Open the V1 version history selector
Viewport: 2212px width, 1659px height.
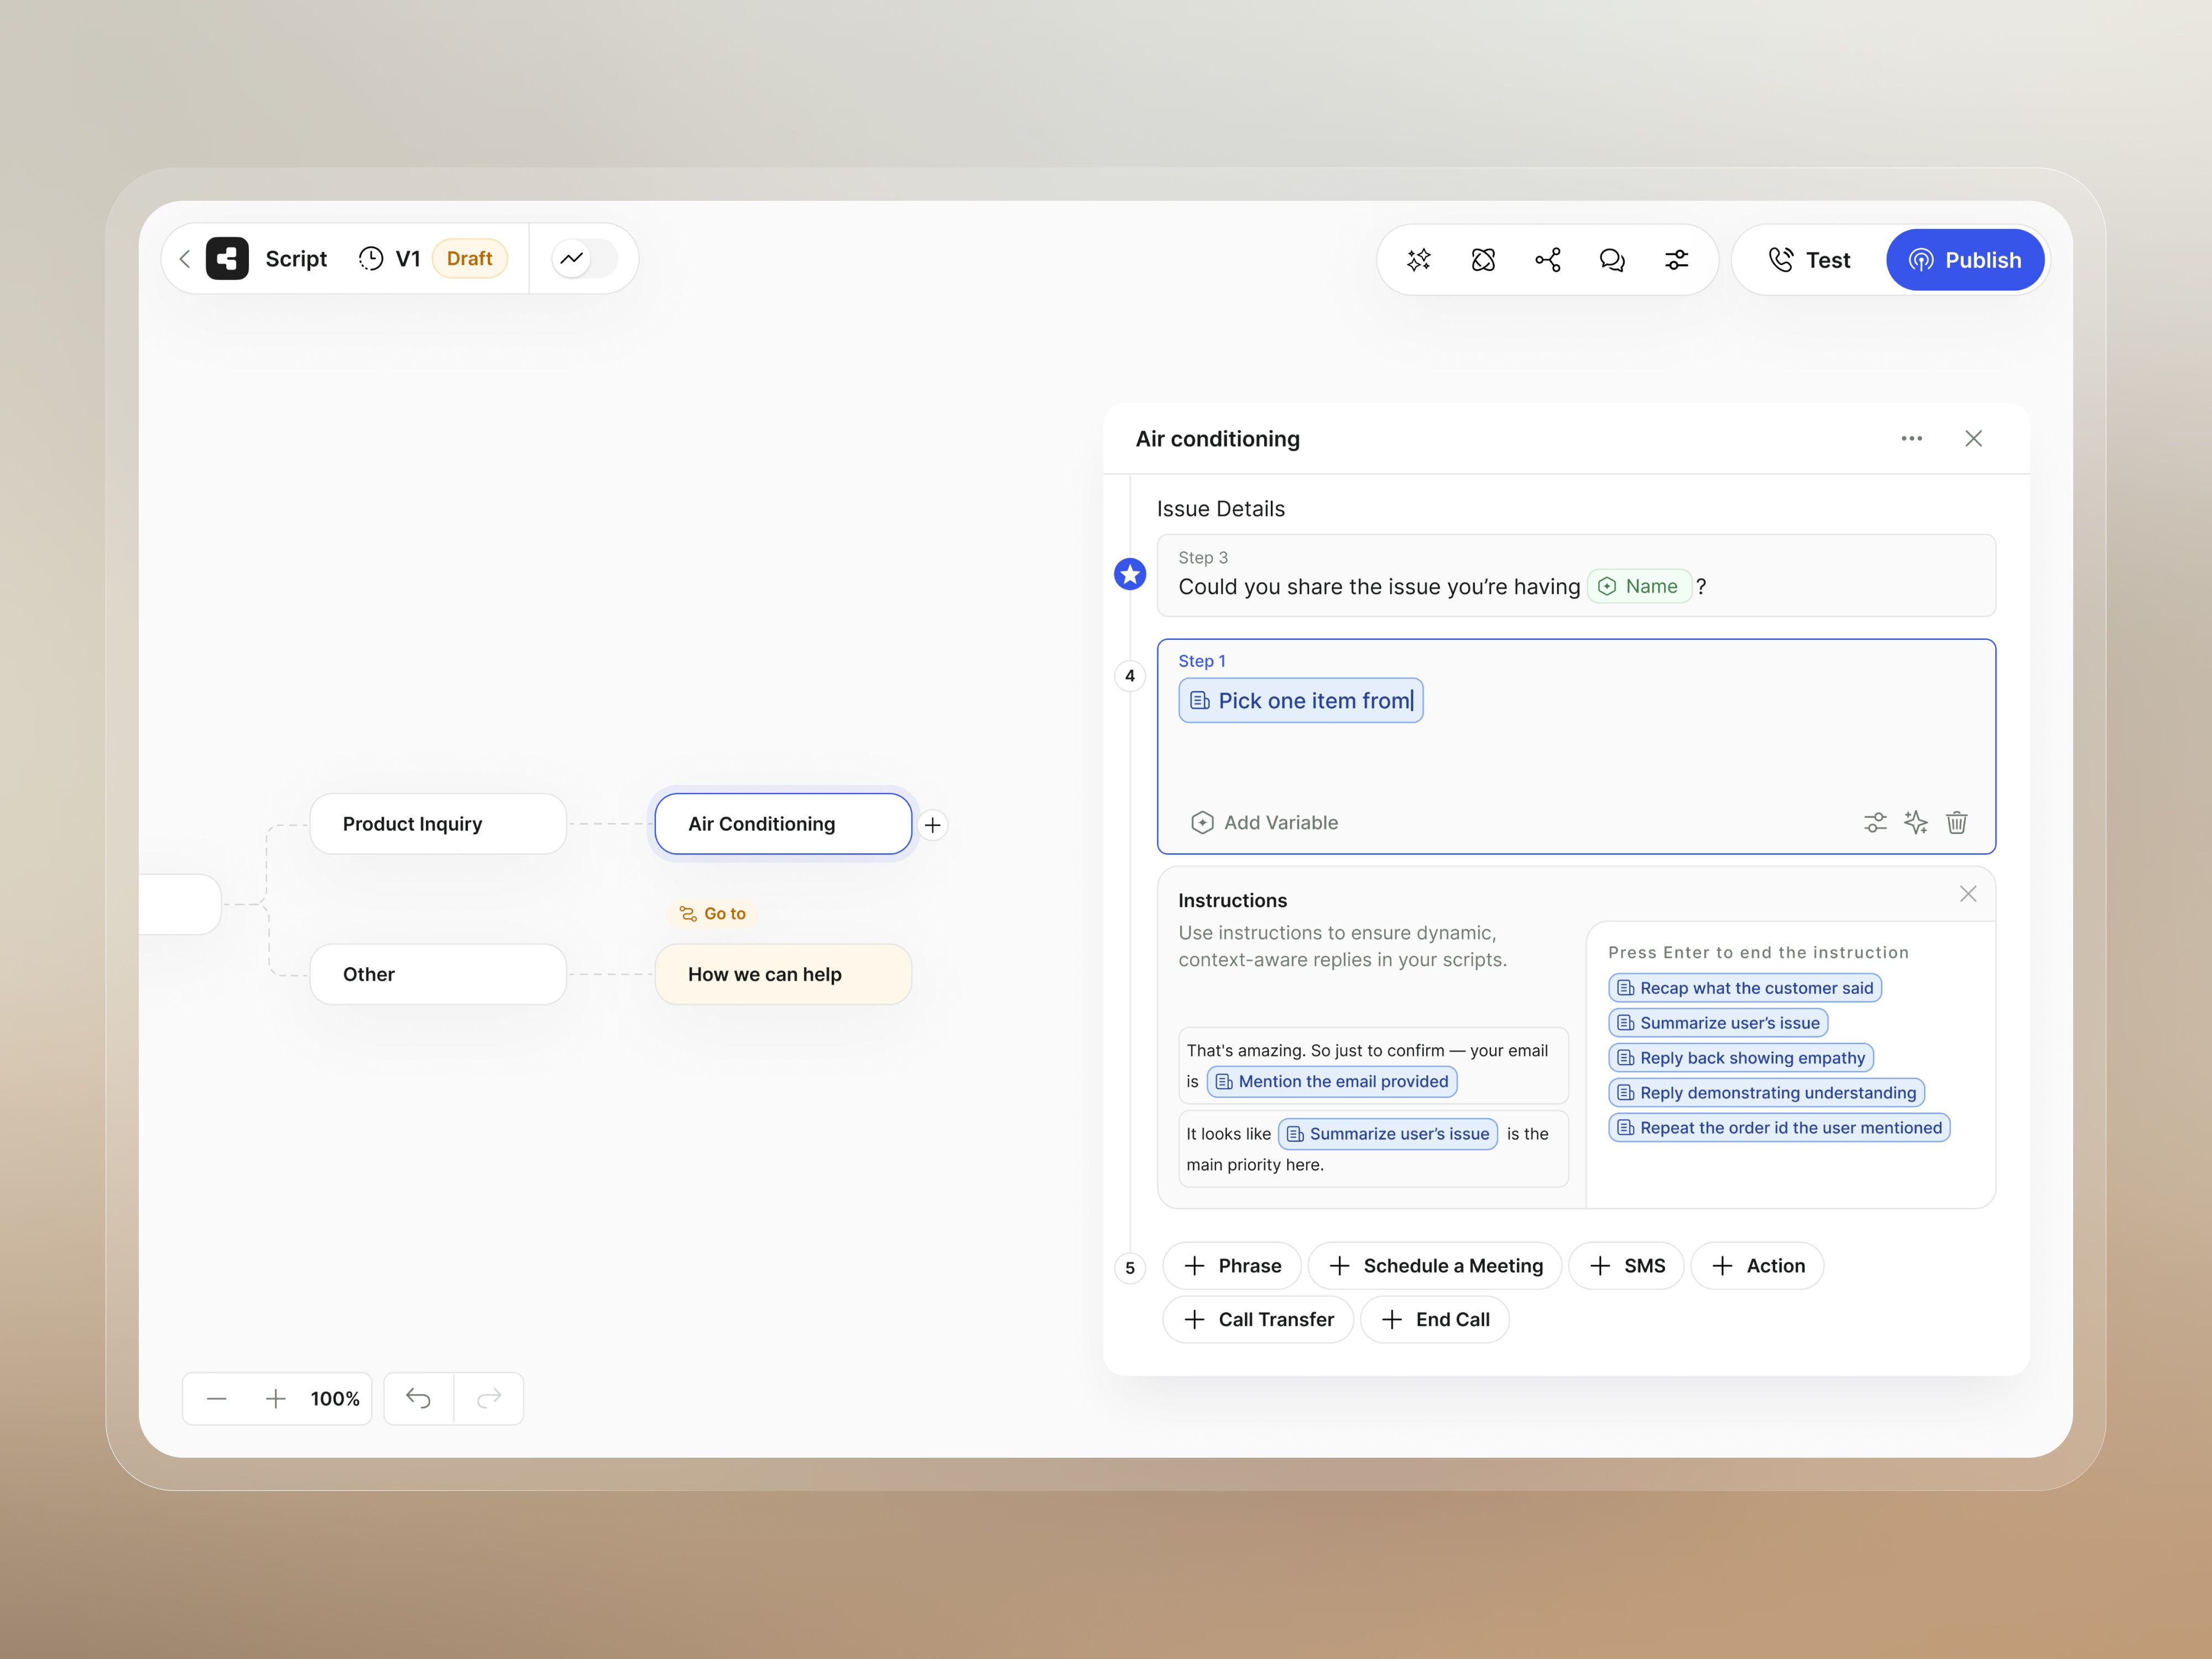pos(390,259)
